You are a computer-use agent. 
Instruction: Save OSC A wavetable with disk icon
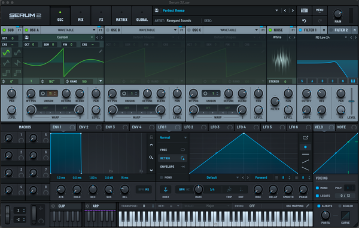(x=26, y=37)
